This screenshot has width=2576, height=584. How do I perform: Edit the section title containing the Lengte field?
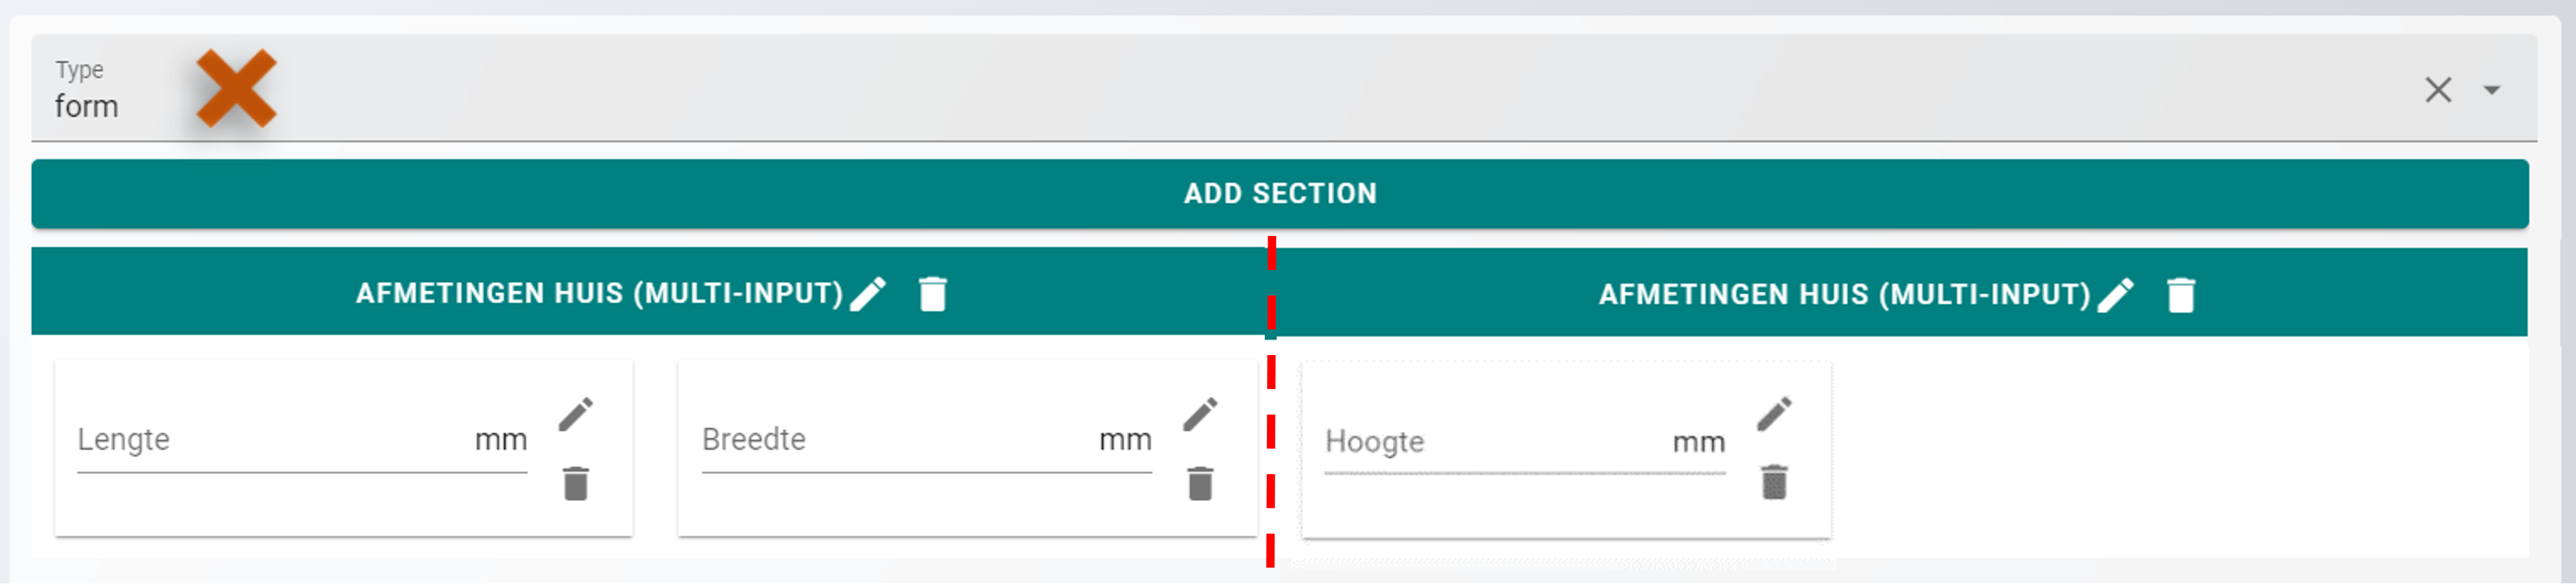coord(868,293)
